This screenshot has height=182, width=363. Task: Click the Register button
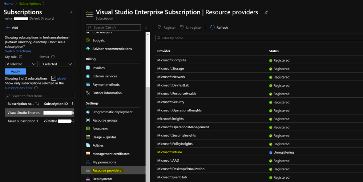click(x=167, y=28)
